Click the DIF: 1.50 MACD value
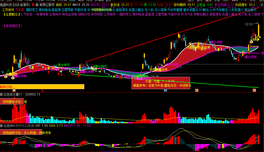The height and width of the screenshot is (152, 264). 42,125
